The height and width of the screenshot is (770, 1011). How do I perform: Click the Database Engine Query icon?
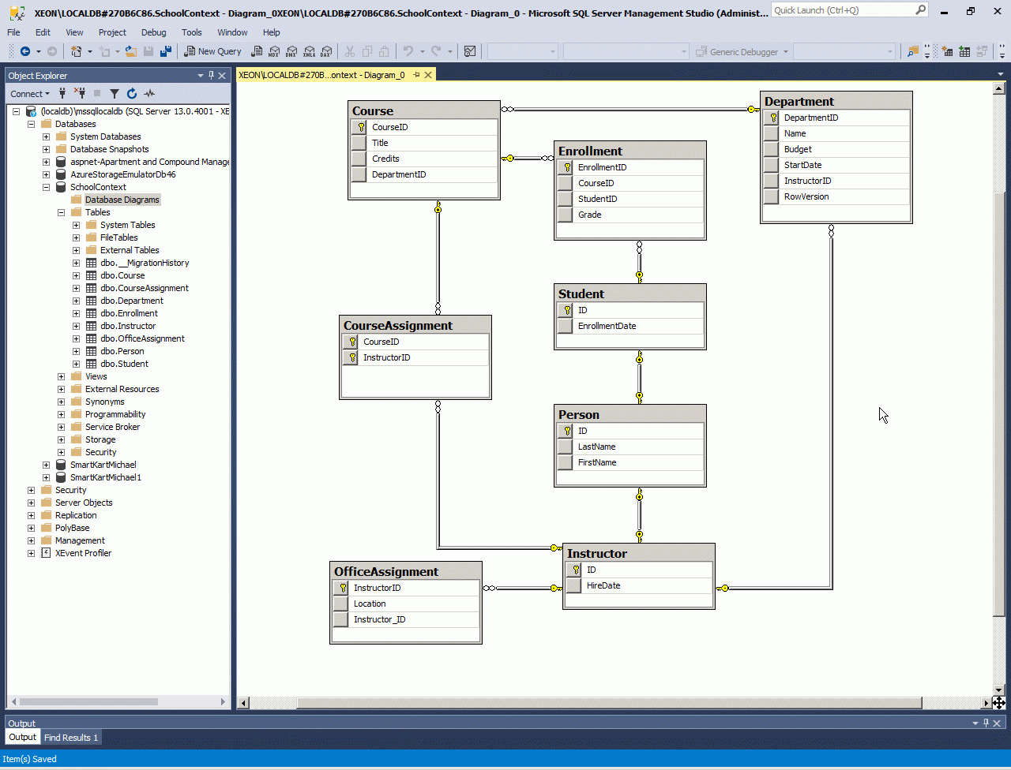tap(257, 51)
